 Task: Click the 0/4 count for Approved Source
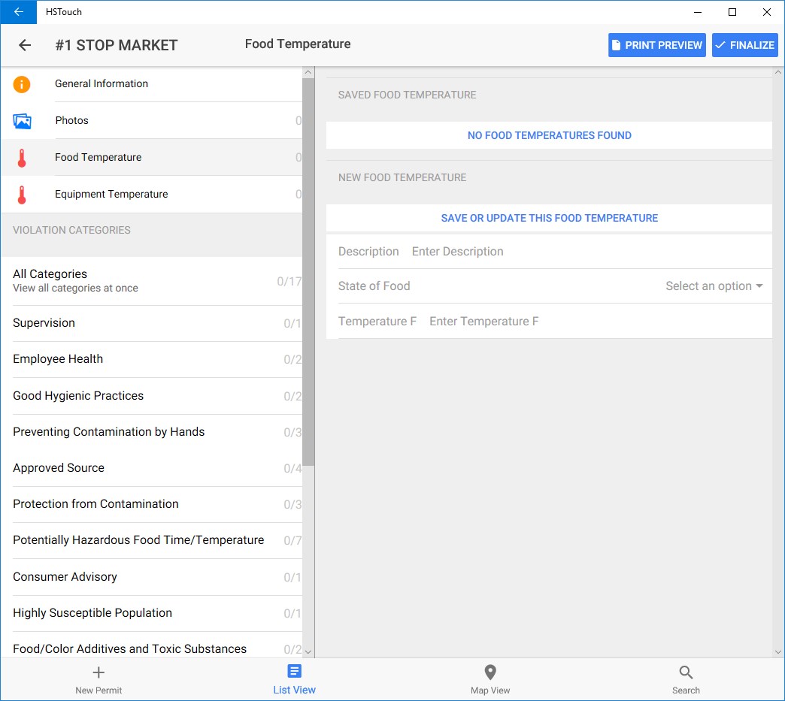pos(292,469)
